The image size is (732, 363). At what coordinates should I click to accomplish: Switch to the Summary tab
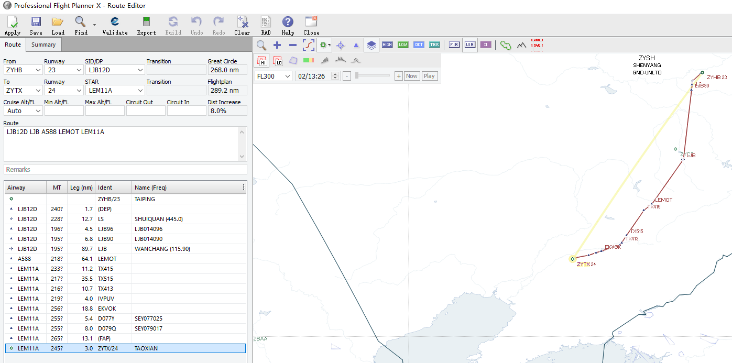43,45
